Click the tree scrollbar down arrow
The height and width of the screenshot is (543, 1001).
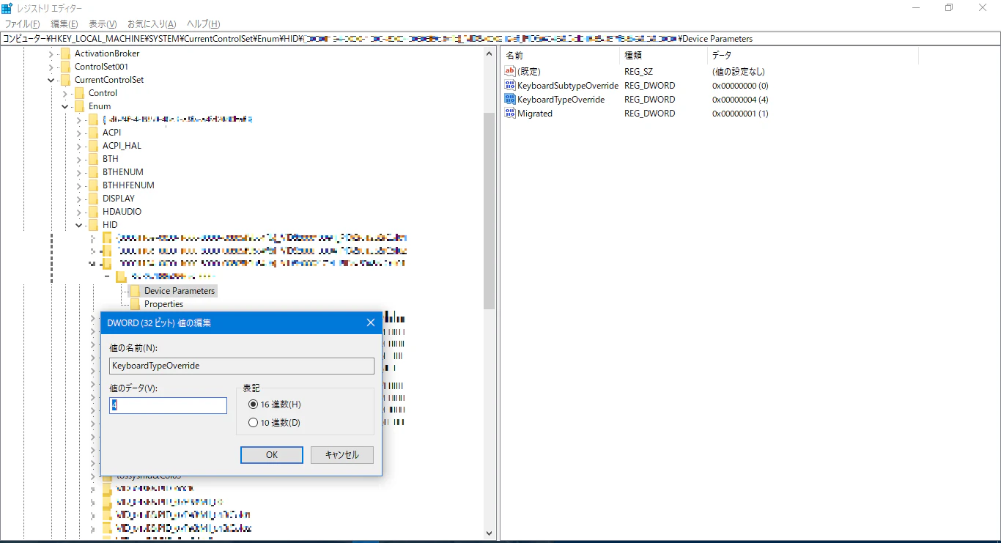[x=490, y=533]
